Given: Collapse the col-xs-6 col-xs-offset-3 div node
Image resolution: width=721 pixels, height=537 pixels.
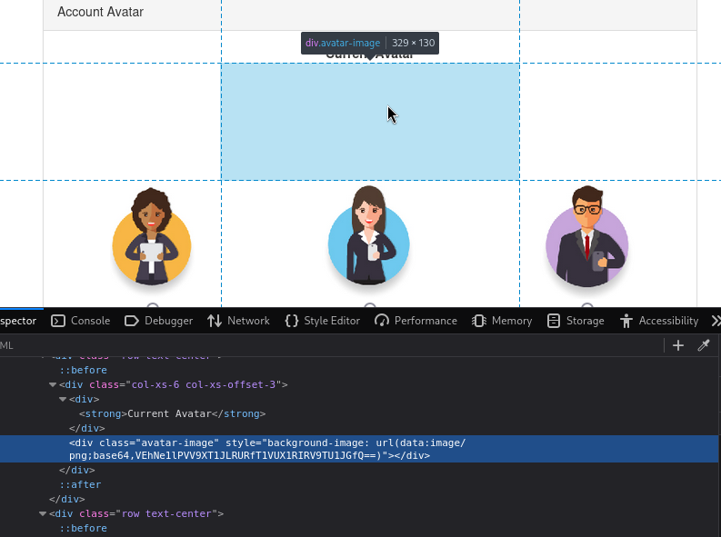Looking at the screenshot, I should point(53,385).
